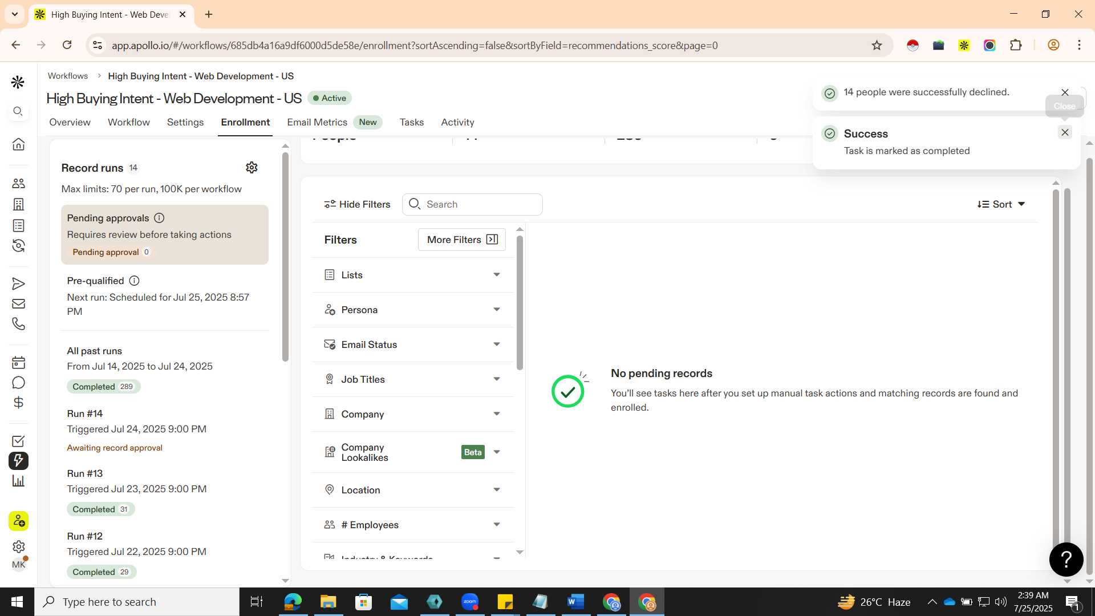Expand the Email Status filter
The width and height of the screenshot is (1095, 616).
(413, 345)
